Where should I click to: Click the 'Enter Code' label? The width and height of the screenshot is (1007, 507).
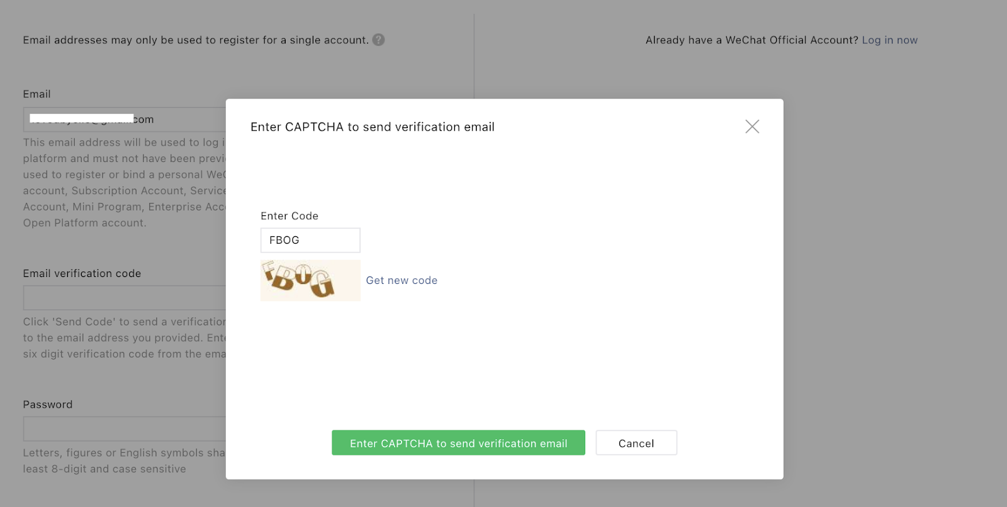click(x=290, y=215)
